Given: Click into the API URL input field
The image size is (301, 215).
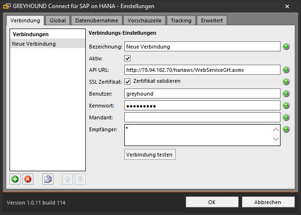Looking at the screenshot, I should [202, 70].
